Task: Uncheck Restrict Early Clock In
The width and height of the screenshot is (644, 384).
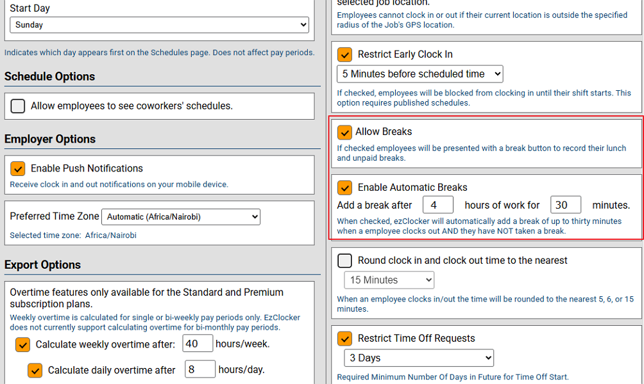Action: (x=344, y=54)
